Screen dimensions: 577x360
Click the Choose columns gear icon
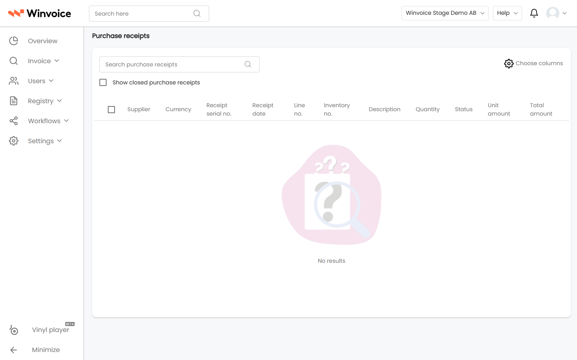[x=508, y=64]
